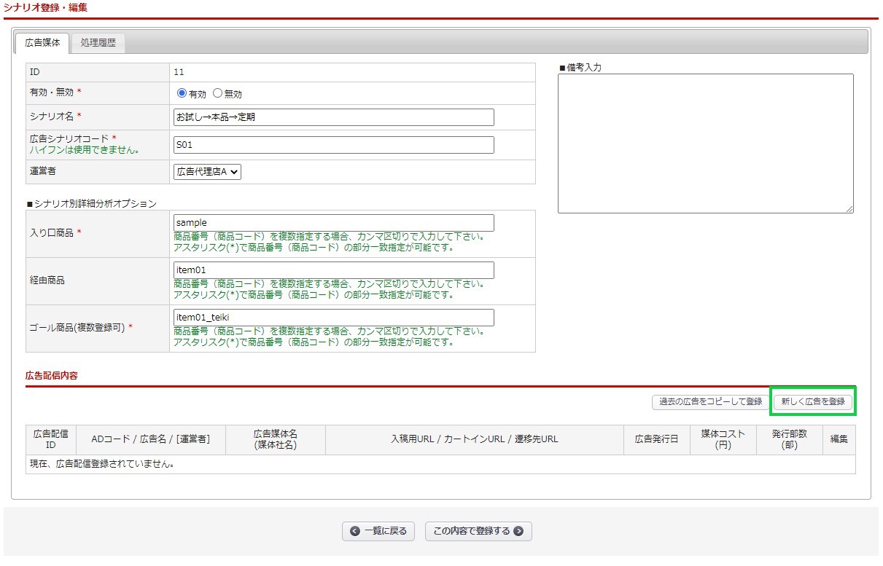
Task: Click the 備考入力 text area
Action: click(705, 143)
